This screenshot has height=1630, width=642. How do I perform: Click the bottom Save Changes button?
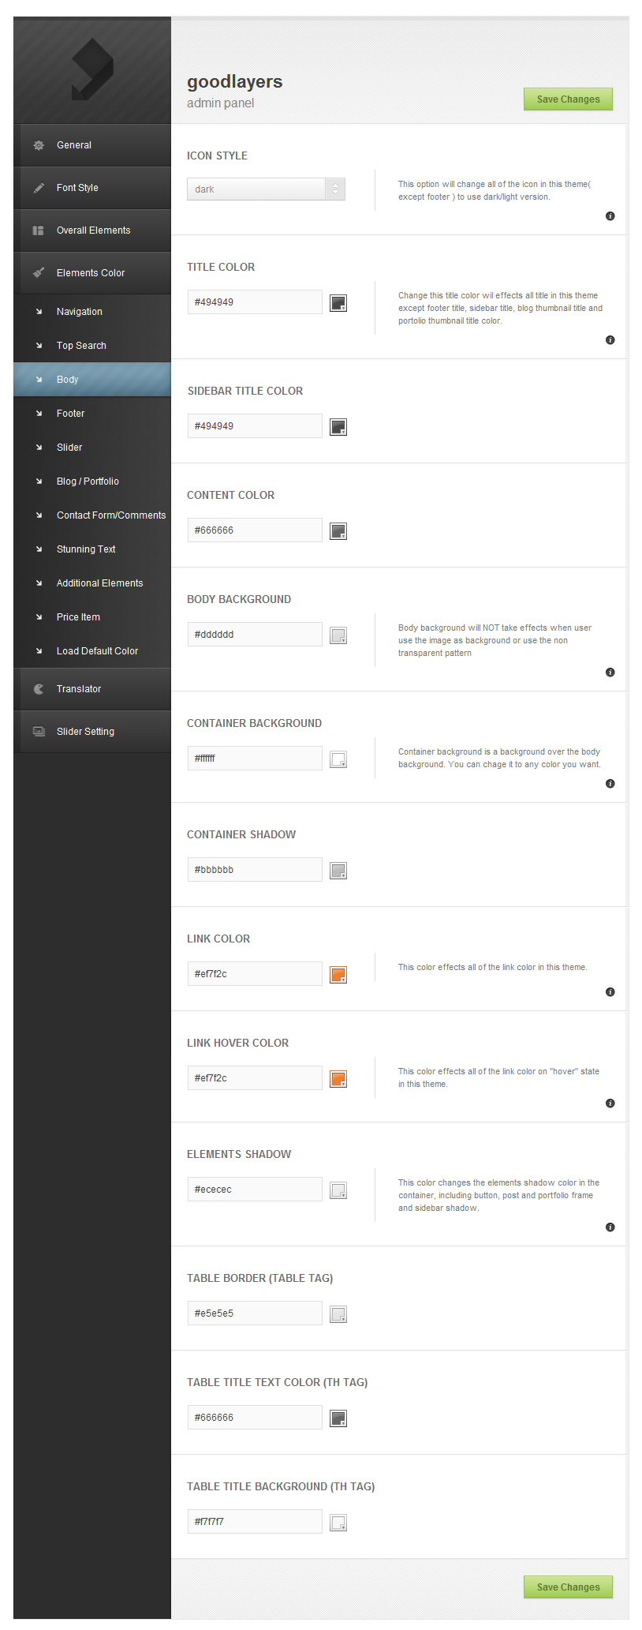tap(568, 1587)
